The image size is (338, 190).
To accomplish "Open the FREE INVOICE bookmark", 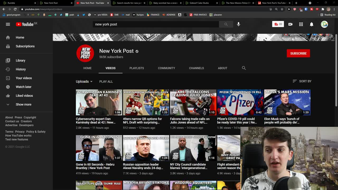I will [x=198, y=15].
